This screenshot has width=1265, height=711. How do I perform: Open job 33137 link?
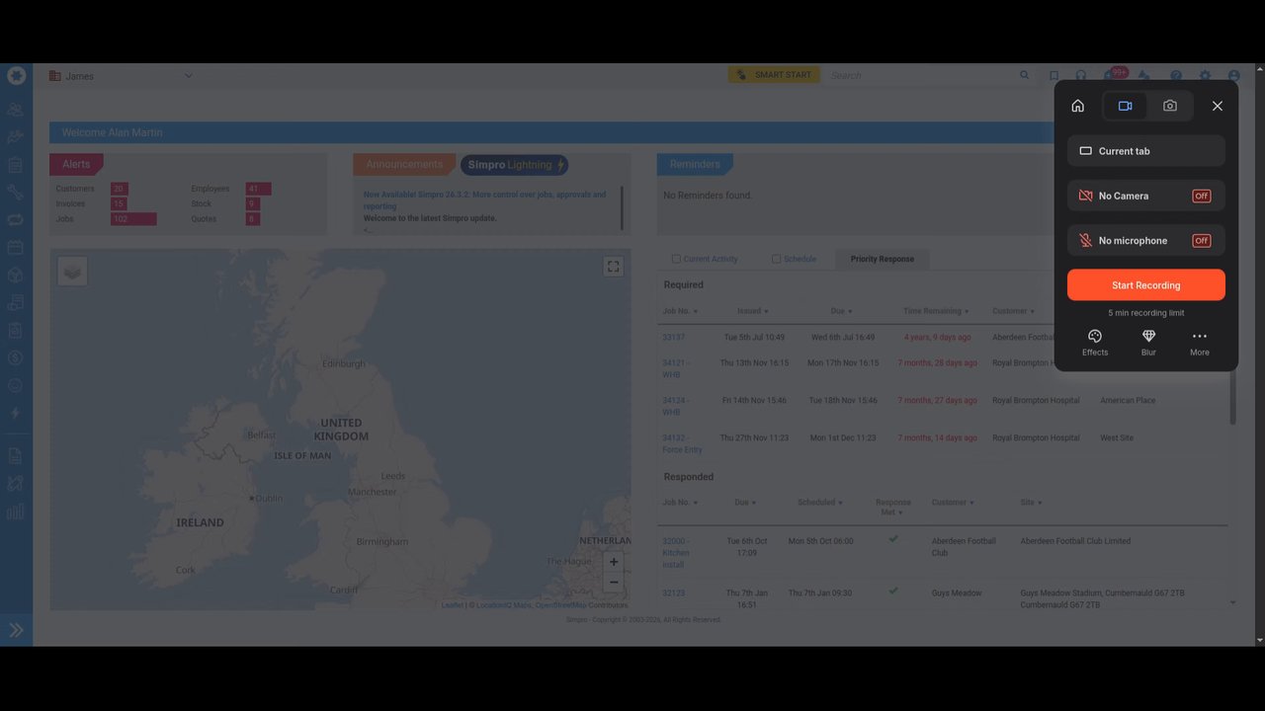pyautogui.click(x=673, y=338)
